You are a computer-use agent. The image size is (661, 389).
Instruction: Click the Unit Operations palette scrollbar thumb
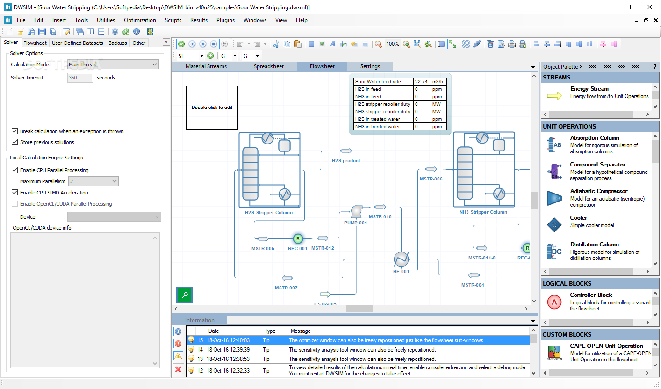[x=654, y=151]
